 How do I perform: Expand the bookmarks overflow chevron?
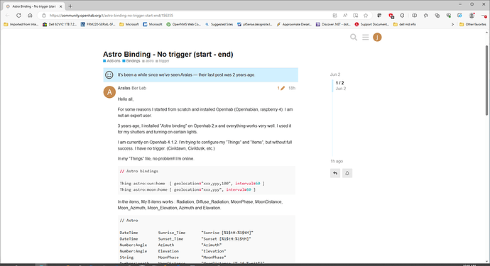coord(452,24)
